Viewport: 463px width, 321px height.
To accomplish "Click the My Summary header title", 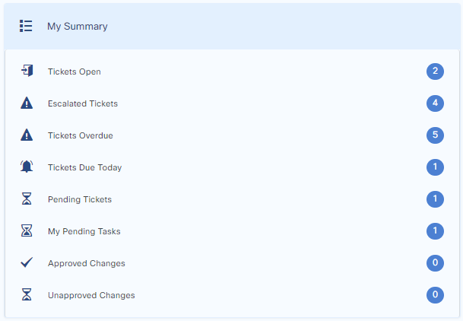I will tap(77, 26).
